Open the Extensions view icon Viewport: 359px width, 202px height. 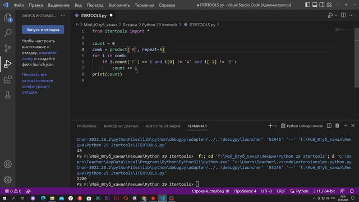(x=7, y=80)
